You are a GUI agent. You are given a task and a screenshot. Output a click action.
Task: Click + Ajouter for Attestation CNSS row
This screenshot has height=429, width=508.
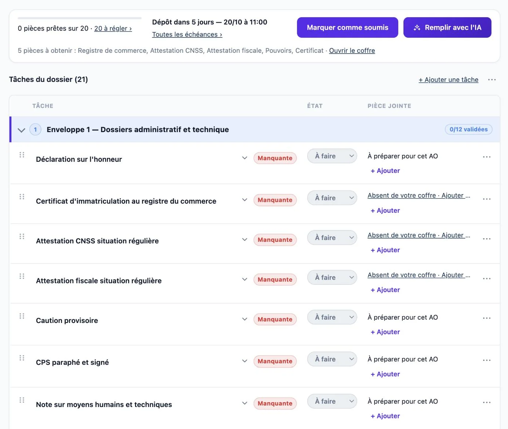point(385,250)
